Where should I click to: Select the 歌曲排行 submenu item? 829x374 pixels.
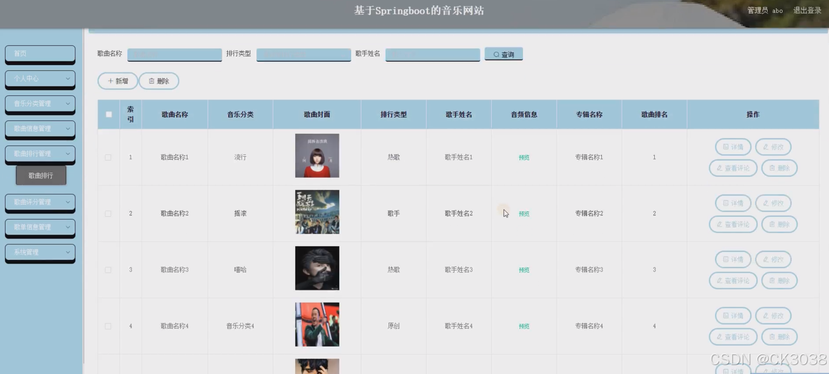pyautogui.click(x=41, y=176)
